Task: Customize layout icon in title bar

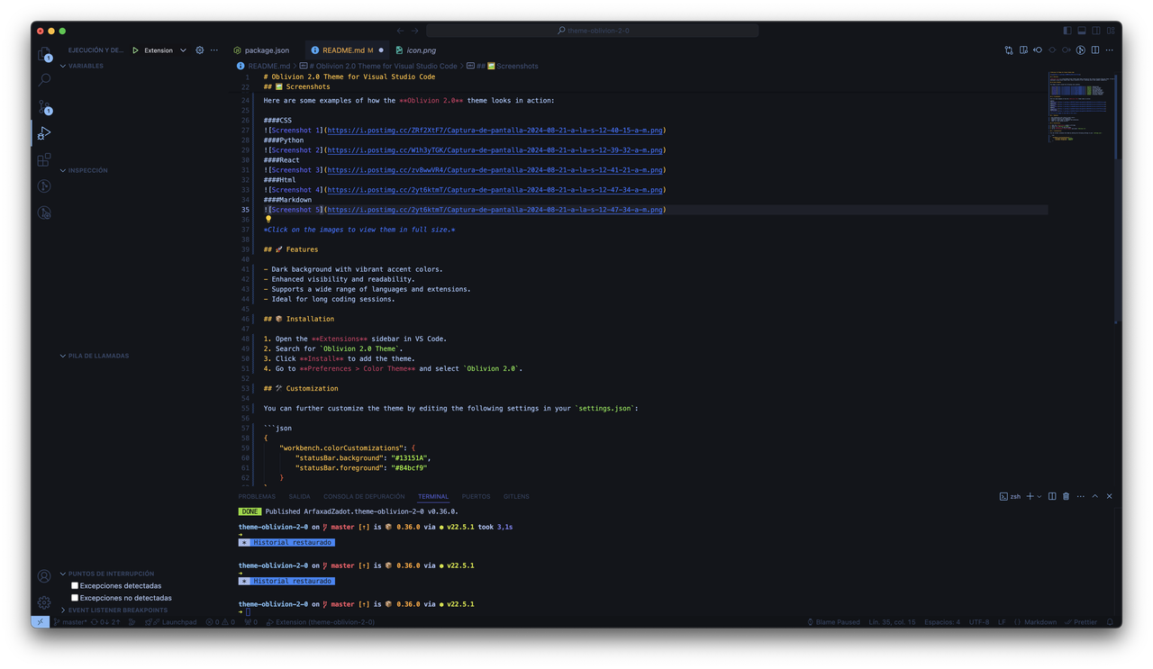Action: pos(1111,31)
